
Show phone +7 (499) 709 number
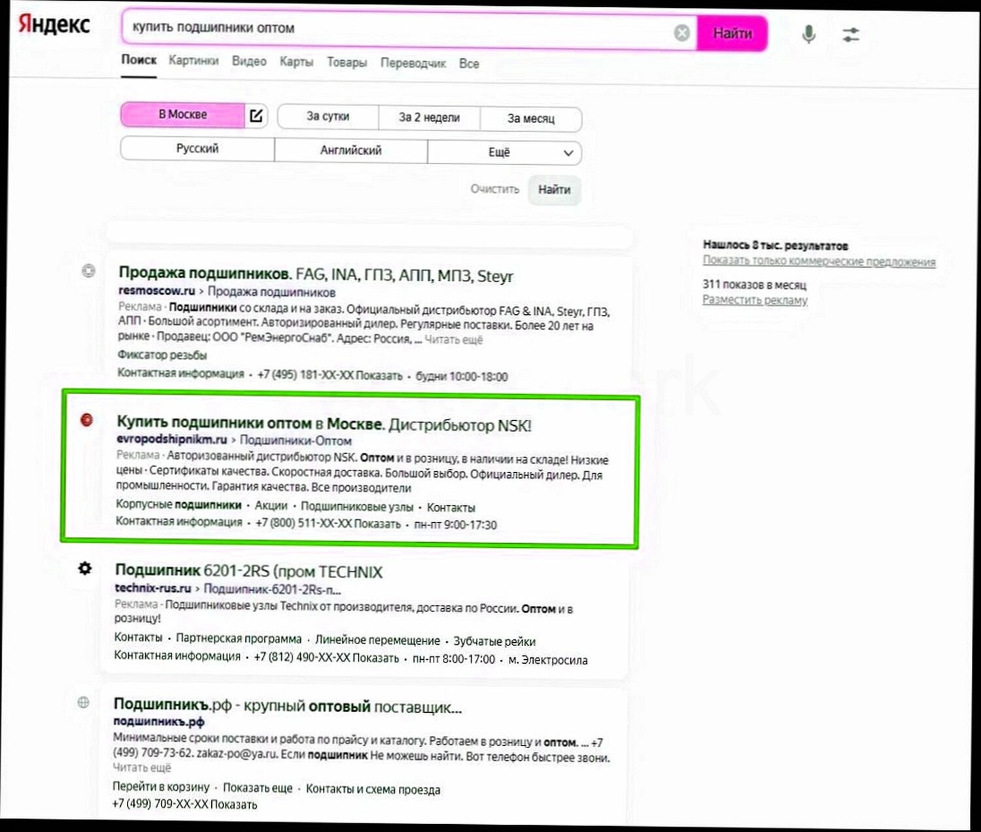click(184, 804)
